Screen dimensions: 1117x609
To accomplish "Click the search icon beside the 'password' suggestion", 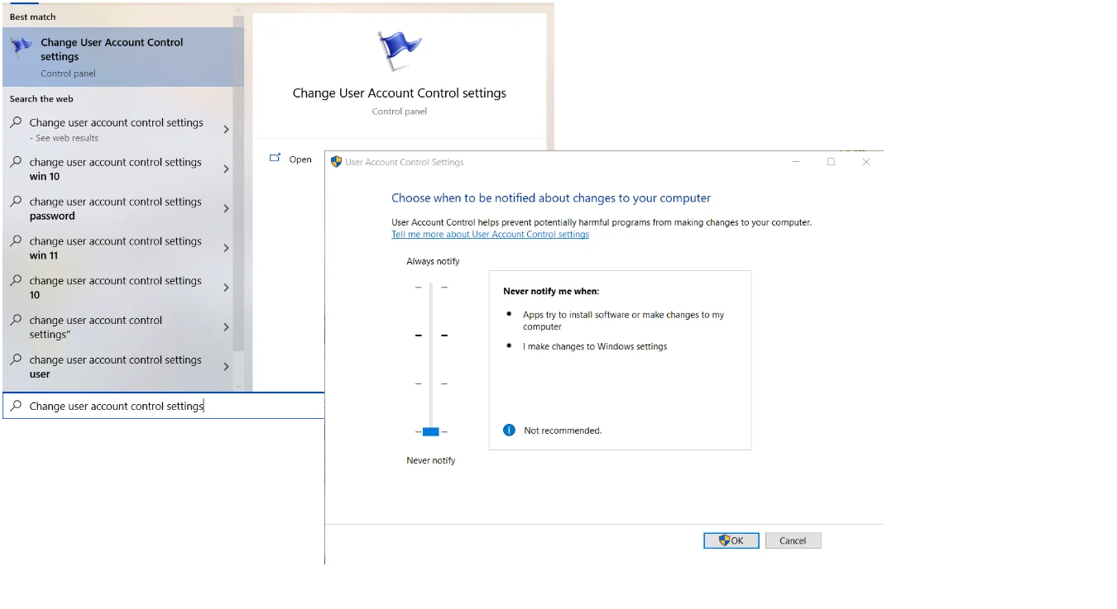I will tap(16, 202).
